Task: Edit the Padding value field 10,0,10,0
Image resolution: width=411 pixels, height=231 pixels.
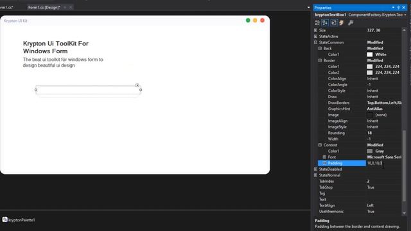Action: pos(383,163)
